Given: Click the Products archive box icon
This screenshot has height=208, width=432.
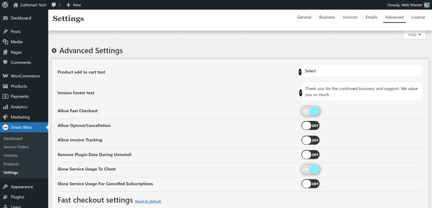Looking at the screenshot, I should [x=5, y=86].
